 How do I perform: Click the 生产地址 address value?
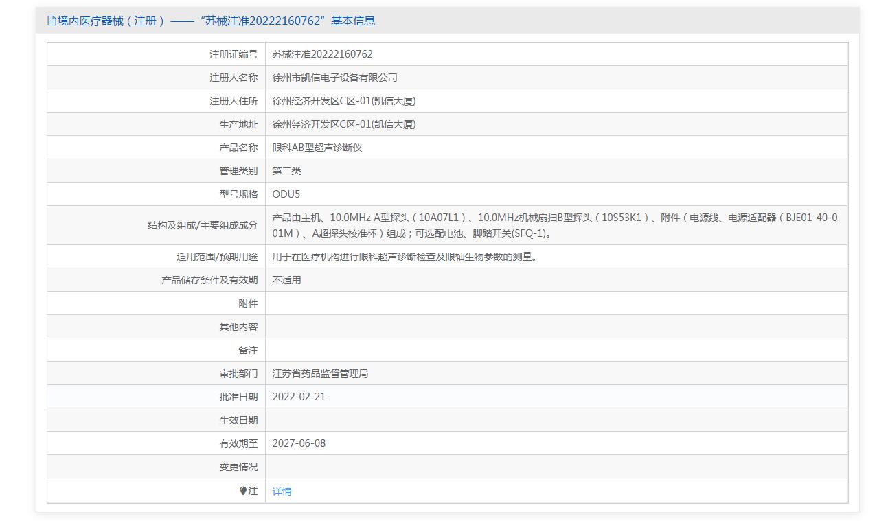[x=343, y=124]
